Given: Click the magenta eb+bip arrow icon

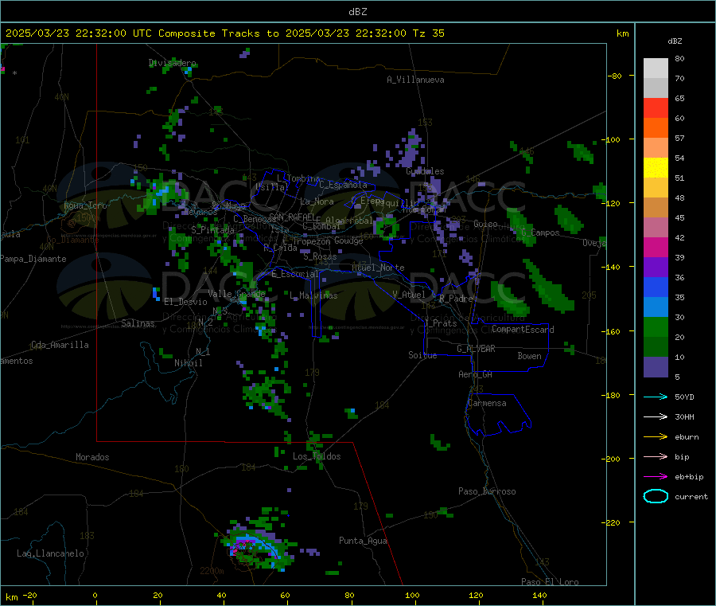Looking at the screenshot, I should 656,477.
